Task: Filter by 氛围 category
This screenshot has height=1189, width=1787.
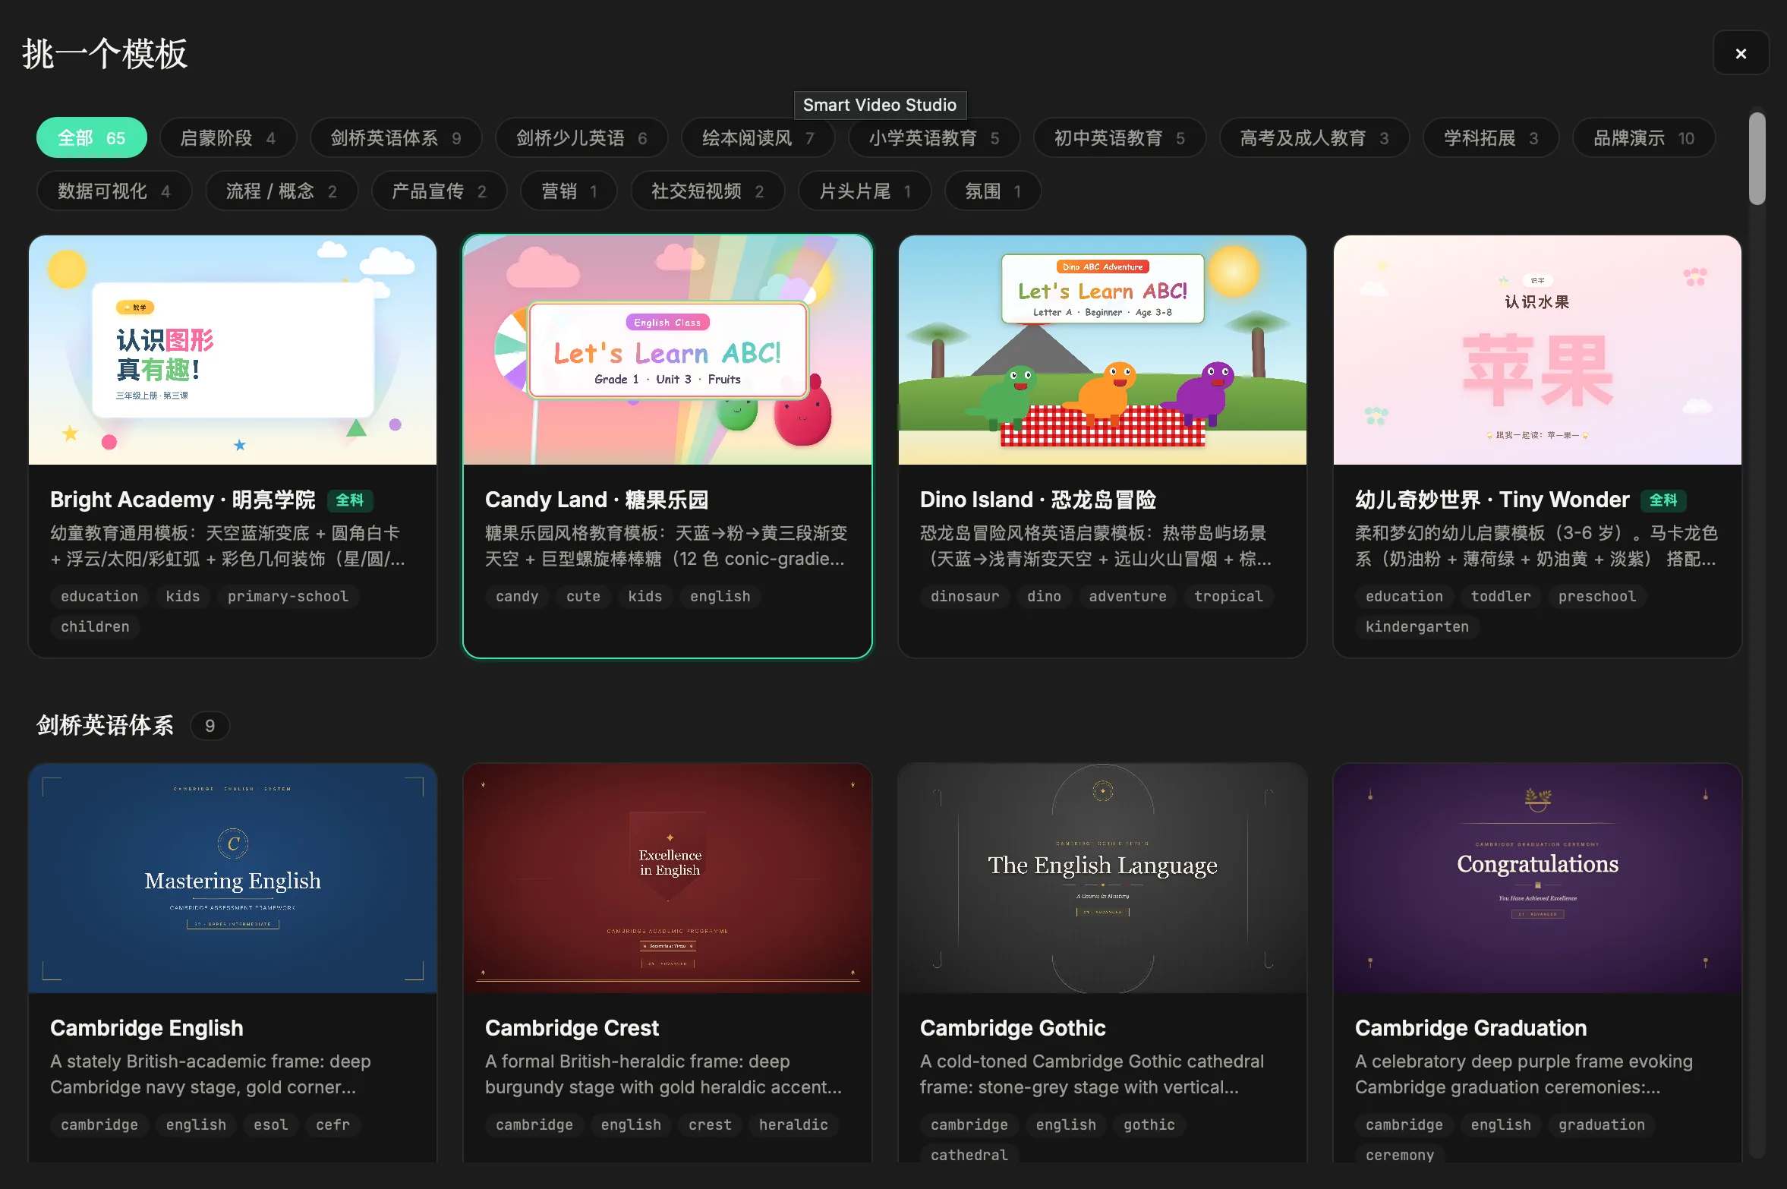Action: [992, 191]
